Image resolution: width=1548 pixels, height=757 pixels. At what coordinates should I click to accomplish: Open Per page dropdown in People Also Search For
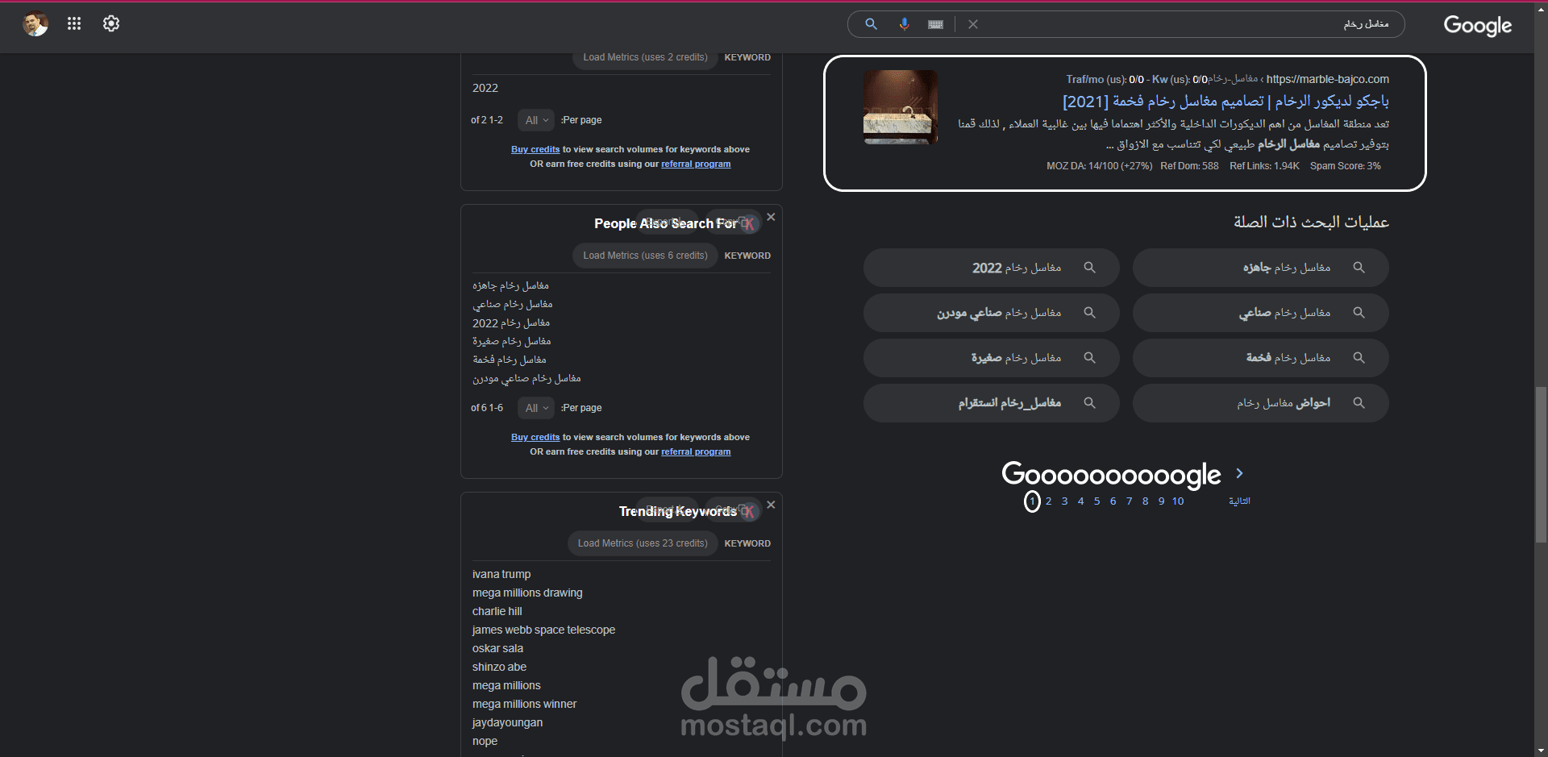pos(536,408)
